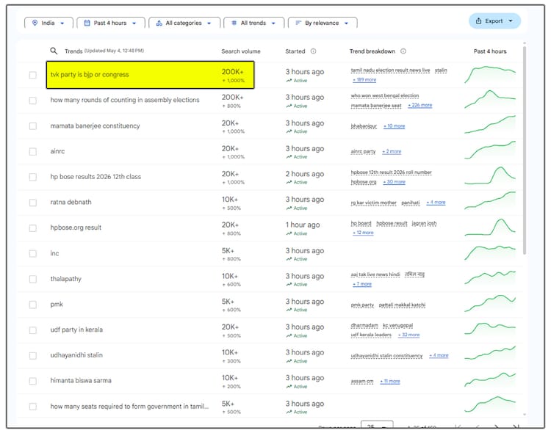Tick the ainrc row checkbox
The width and height of the screenshot is (551, 433).
tap(32, 151)
